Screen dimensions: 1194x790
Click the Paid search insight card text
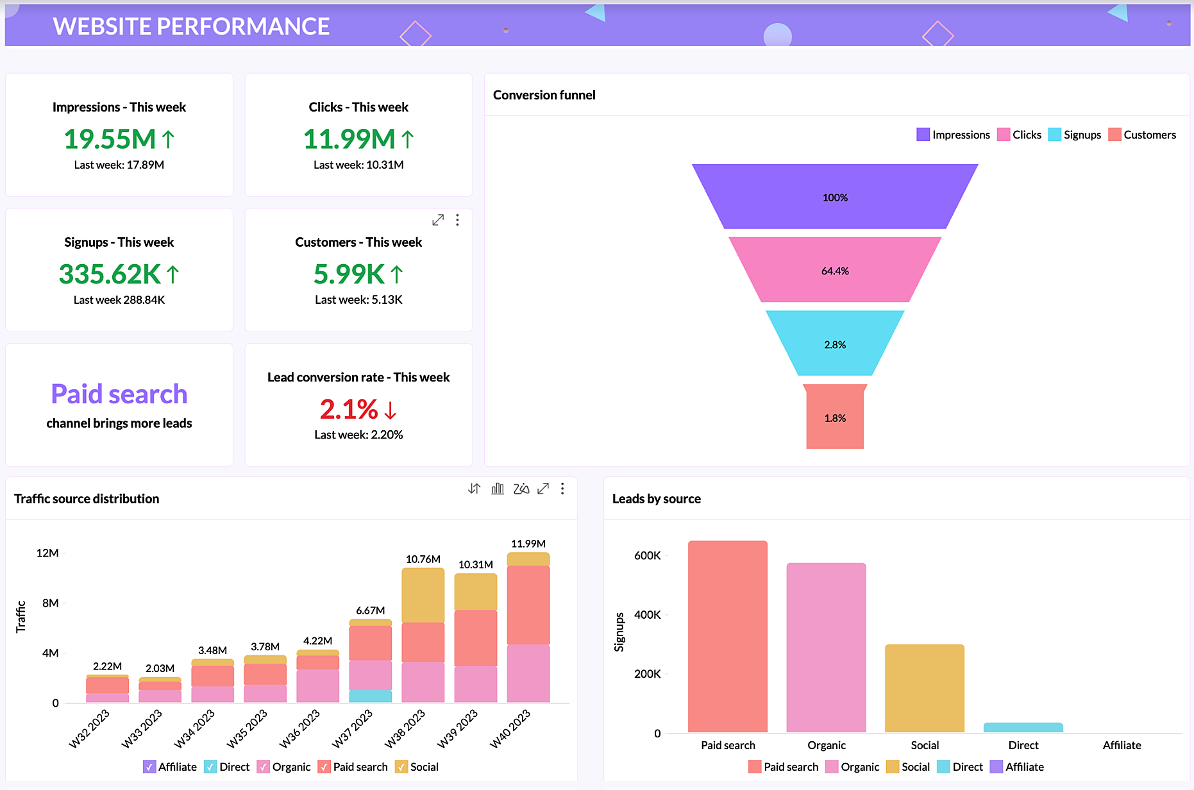coord(119,394)
